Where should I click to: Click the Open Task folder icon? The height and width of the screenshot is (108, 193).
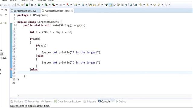94,5
